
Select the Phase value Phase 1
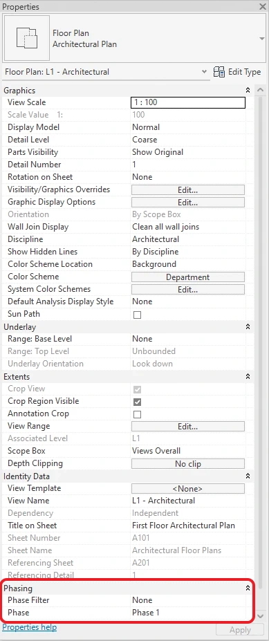[146, 613]
